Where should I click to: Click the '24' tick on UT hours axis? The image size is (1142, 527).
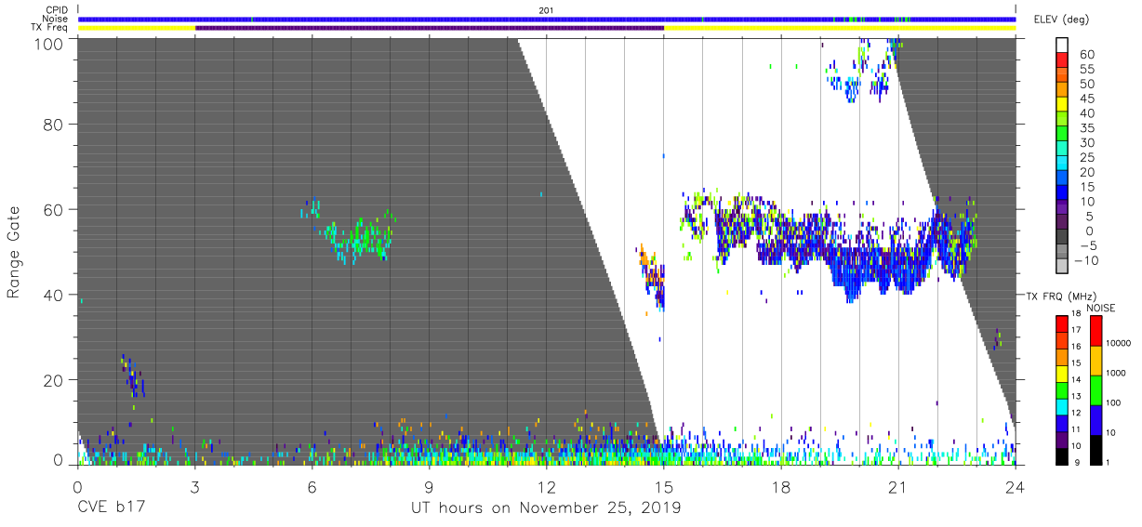[1016, 486]
